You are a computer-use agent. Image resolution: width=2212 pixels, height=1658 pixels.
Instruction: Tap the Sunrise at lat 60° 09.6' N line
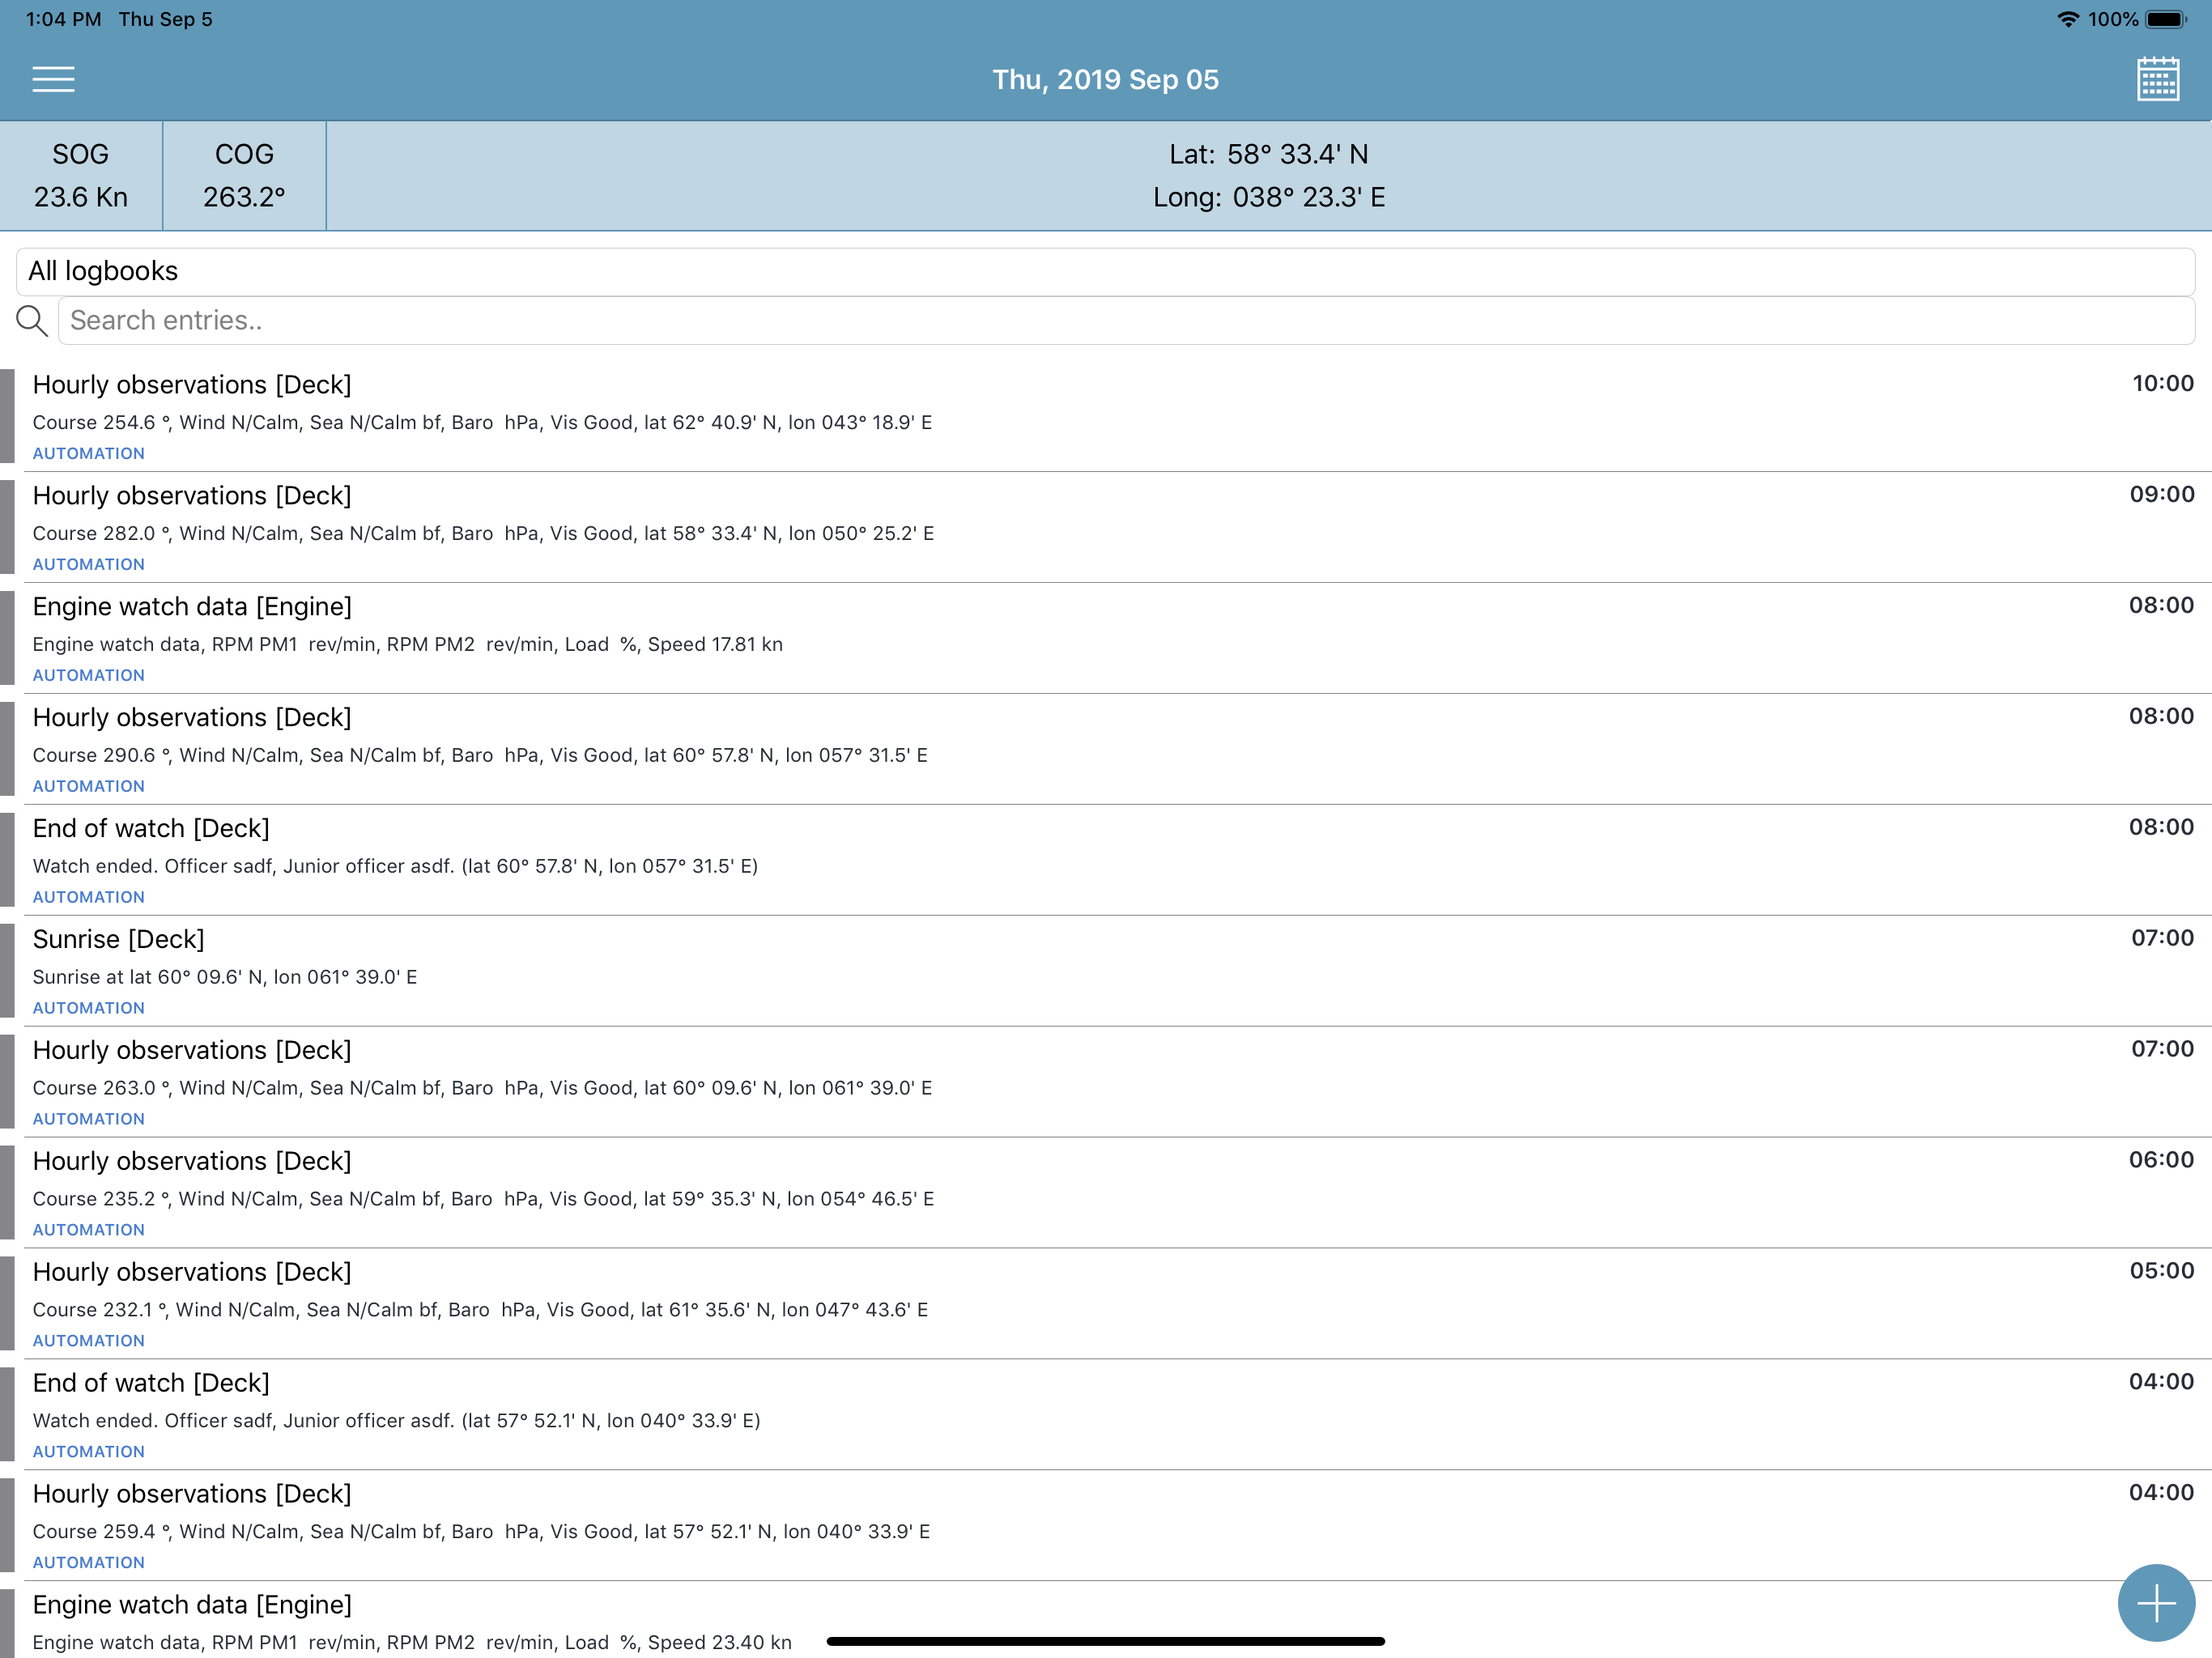point(225,977)
